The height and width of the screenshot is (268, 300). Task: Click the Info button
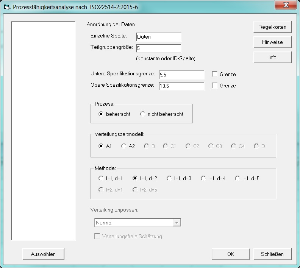pos(272,57)
